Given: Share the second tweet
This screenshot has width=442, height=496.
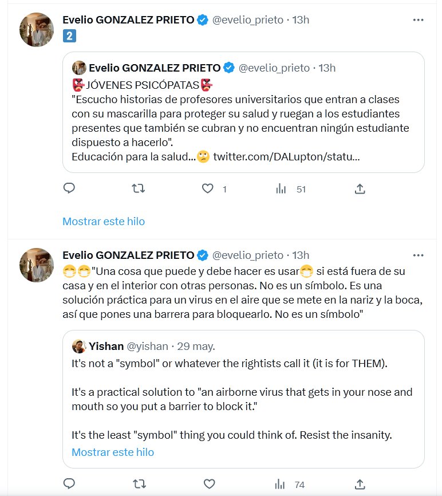Looking at the screenshot, I should (360, 485).
